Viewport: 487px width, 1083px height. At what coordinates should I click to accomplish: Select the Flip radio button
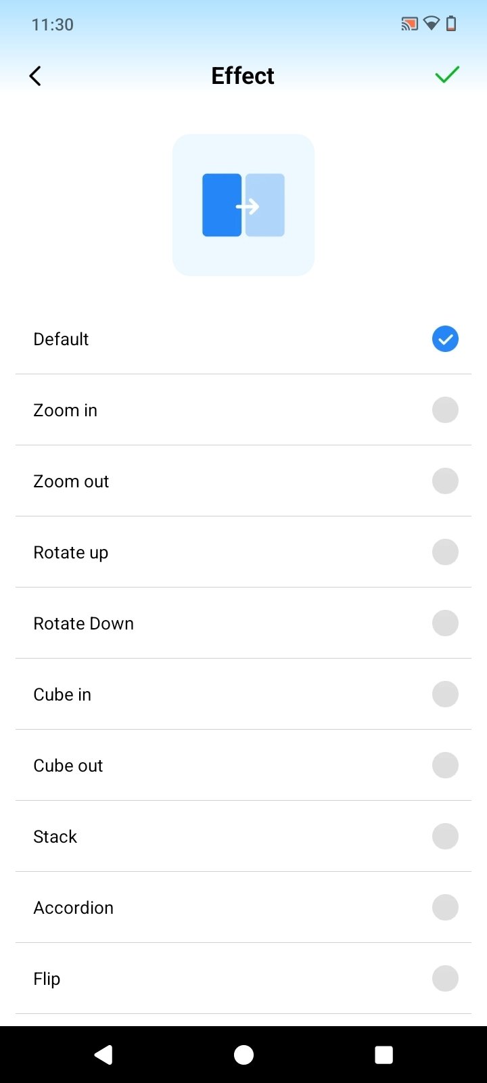click(x=445, y=979)
